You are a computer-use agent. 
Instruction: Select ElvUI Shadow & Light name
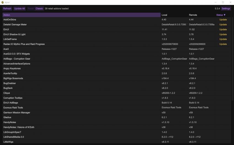coord(14,34)
